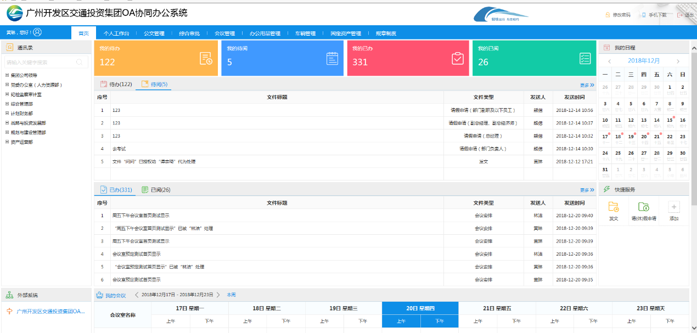
Task: Click the magnifier icon in contacts search
Action: coord(80,63)
